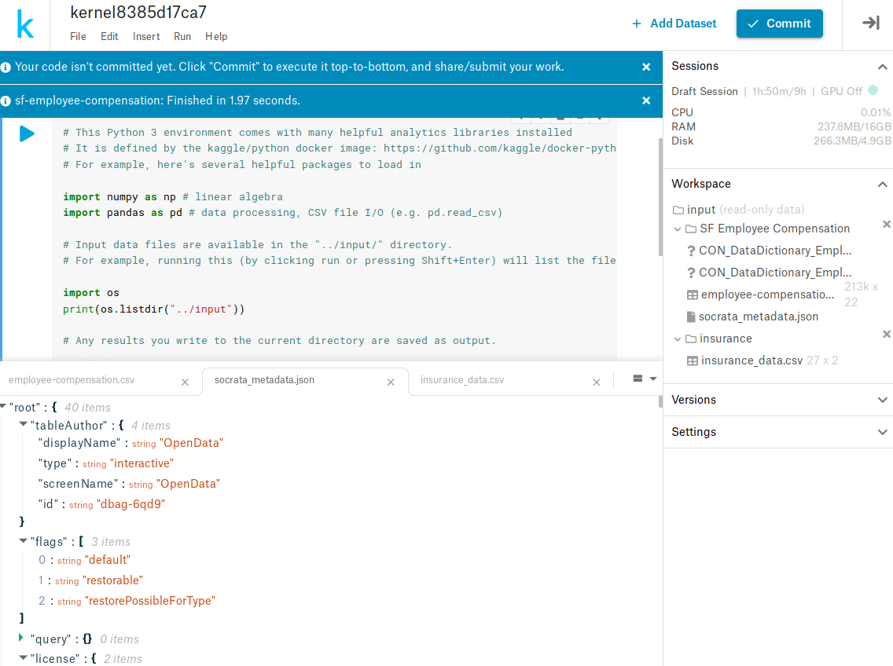Screen dimensions: 893x666
Task: Remove the insurance dataset
Action: tap(886, 334)
